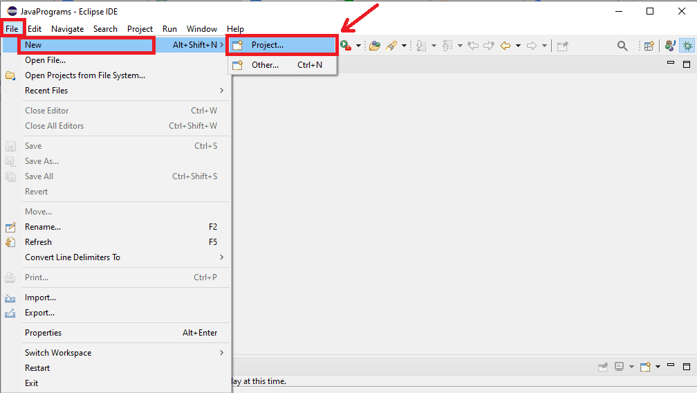Click the Display Selected Console monitor icon
Viewport: 697px width, 393px height.
pyautogui.click(x=620, y=366)
